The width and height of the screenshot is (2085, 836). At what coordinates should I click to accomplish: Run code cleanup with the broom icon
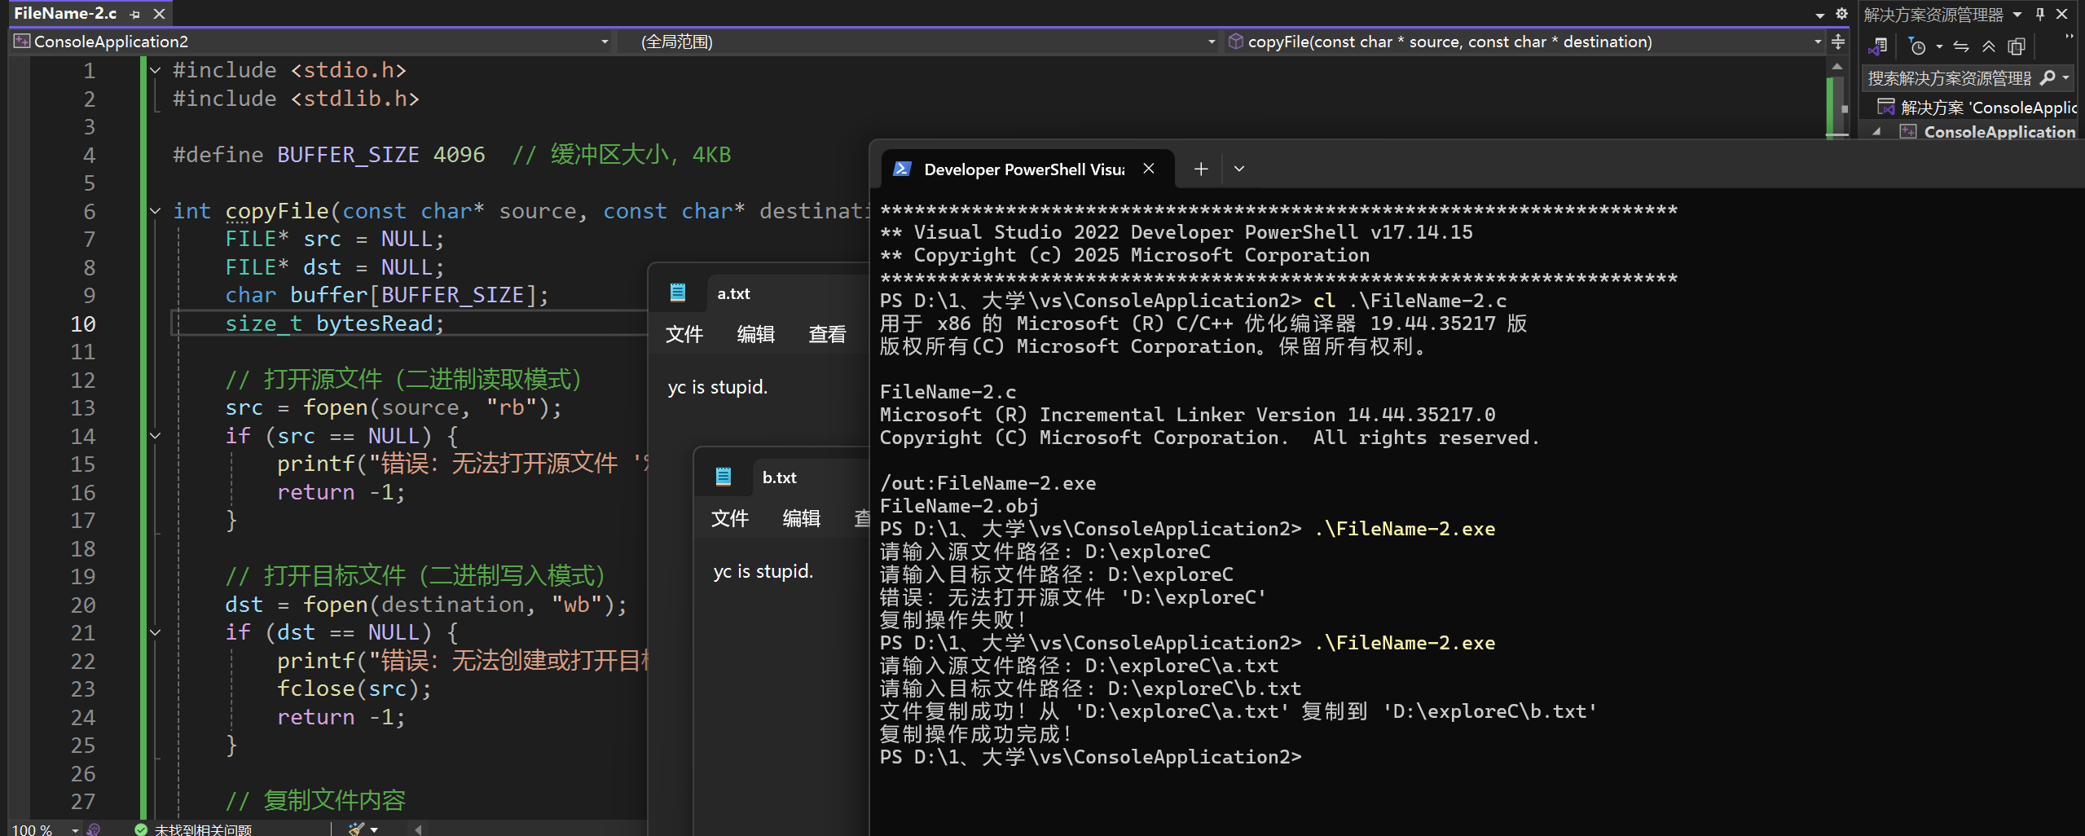click(x=356, y=829)
